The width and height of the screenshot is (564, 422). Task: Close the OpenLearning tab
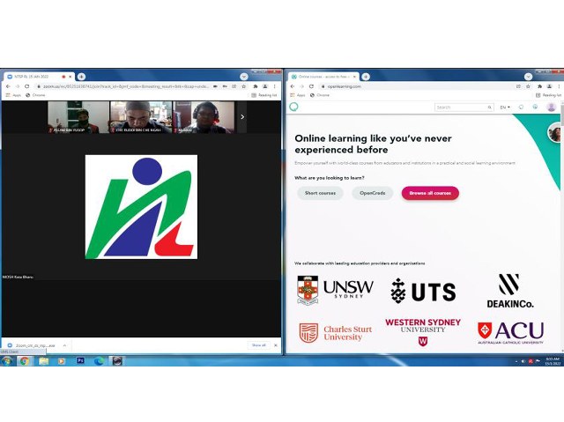pos(354,77)
